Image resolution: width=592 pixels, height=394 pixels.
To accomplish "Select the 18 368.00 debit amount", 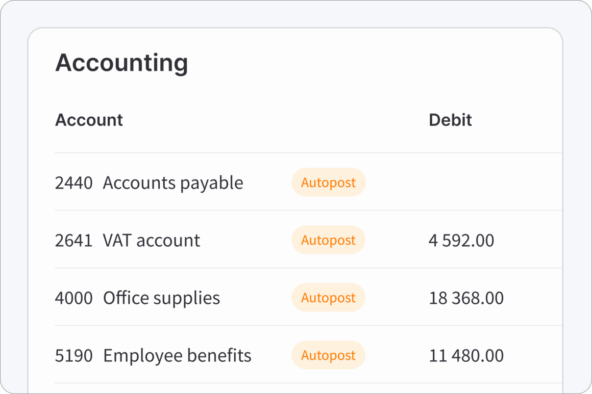I will click(x=466, y=297).
